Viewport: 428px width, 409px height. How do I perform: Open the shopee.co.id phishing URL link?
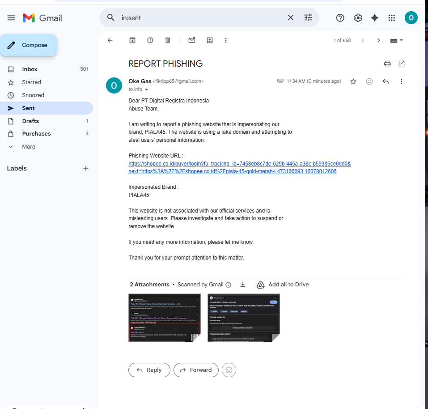(x=239, y=168)
